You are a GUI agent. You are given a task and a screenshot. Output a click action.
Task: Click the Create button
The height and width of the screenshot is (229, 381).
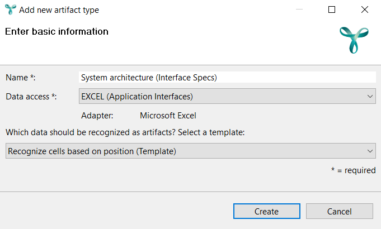tap(266, 211)
